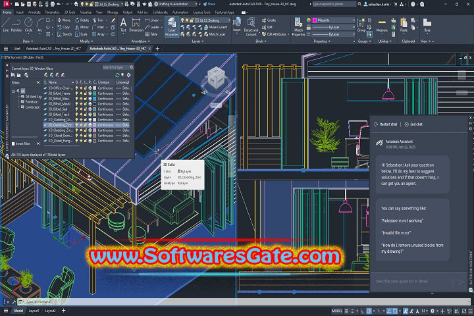Expand the Modify panel
The width and height of the screenshot is (474, 316).
(x=86, y=41)
